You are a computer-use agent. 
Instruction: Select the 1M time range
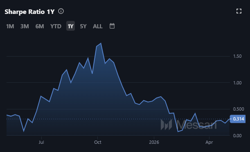click(x=10, y=26)
